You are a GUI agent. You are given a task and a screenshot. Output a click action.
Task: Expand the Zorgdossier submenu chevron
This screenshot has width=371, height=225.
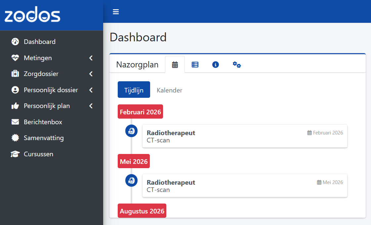click(91, 74)
